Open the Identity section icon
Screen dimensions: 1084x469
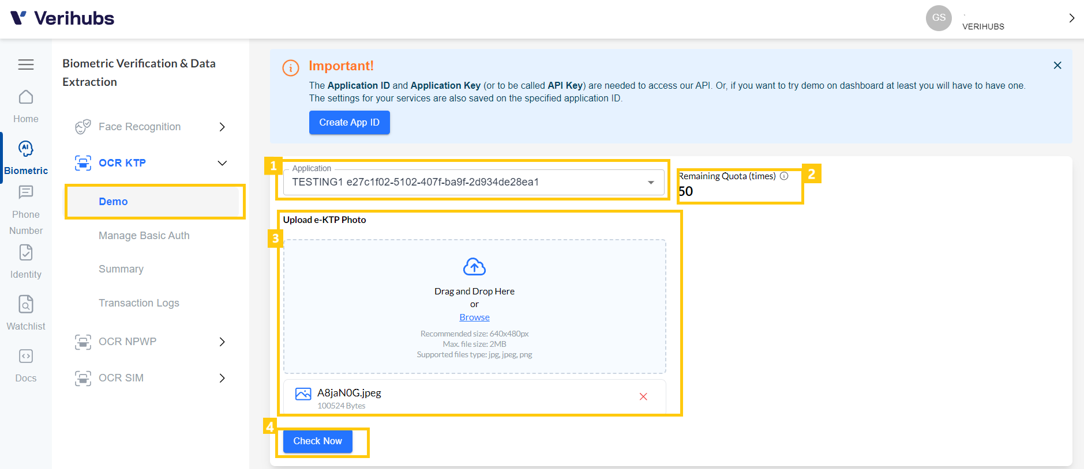point(26,252)
